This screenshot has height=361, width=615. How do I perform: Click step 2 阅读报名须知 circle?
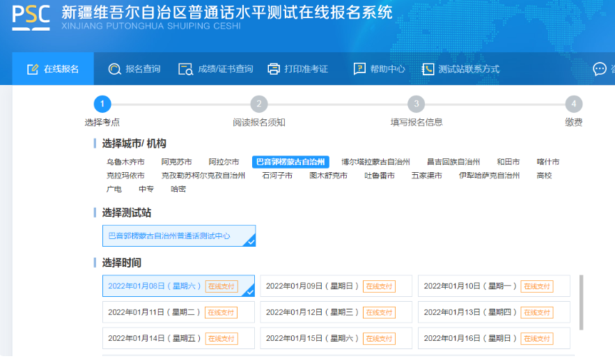(258, 105)
